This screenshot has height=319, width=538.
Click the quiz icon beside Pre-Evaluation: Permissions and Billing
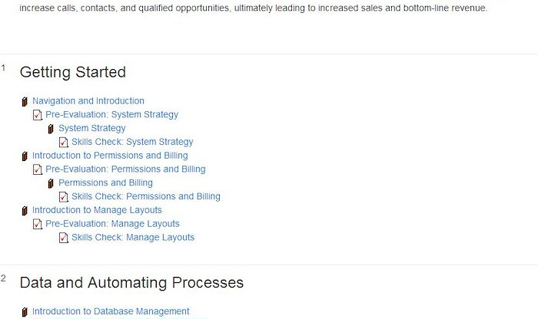(x=38, y=169)
